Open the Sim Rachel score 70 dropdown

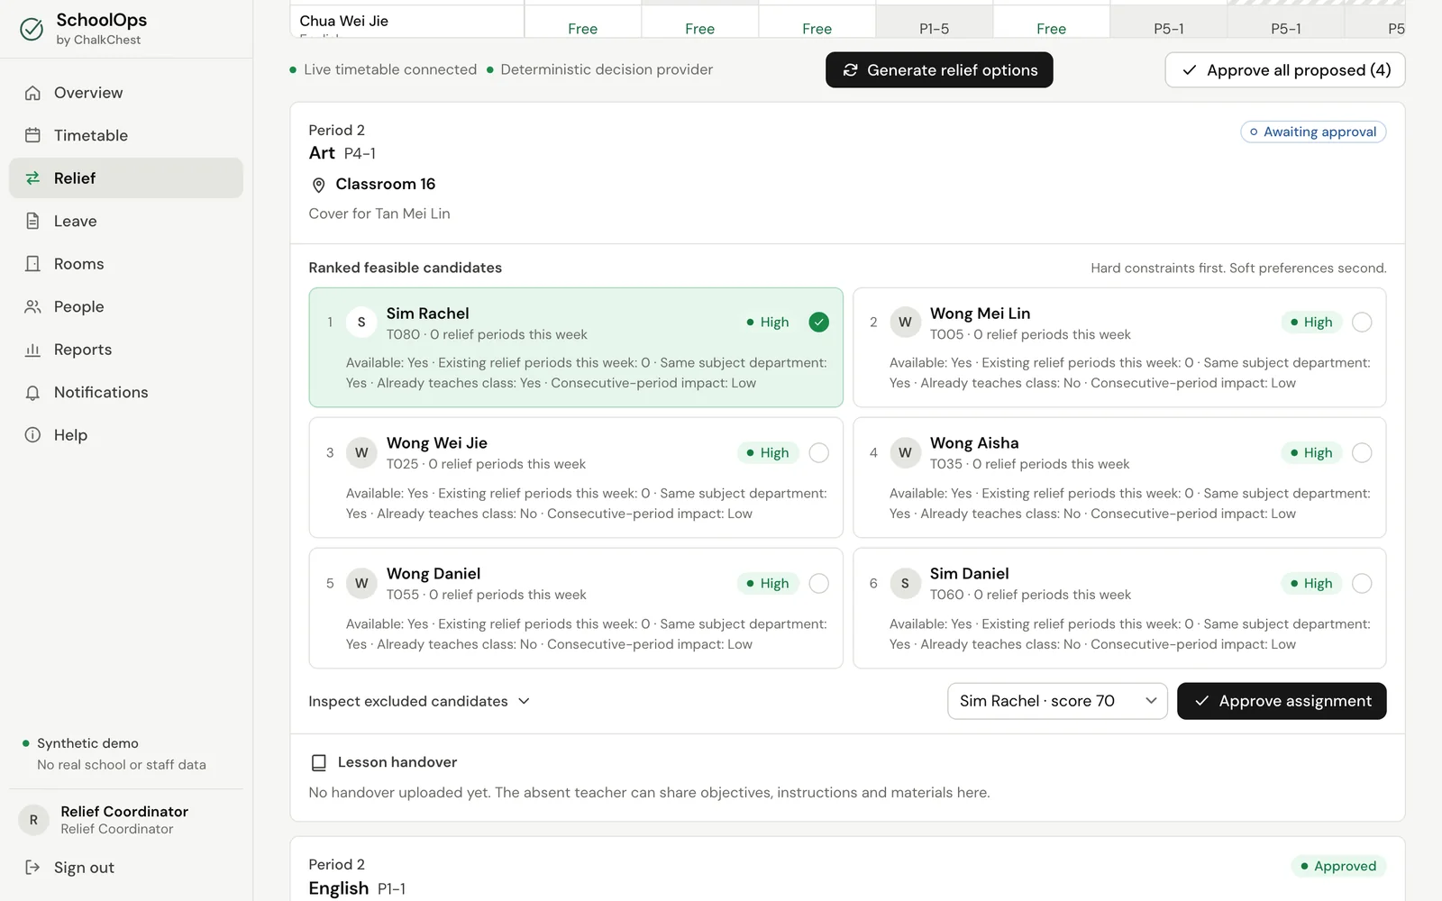click(1057, 701)
